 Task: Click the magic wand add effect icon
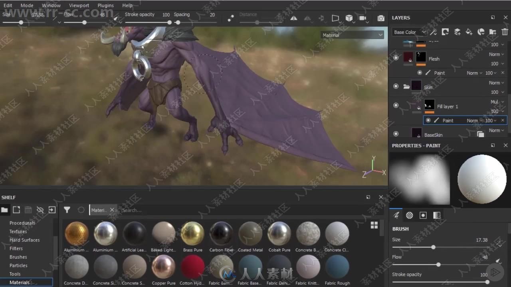click(x=433, y=32)
